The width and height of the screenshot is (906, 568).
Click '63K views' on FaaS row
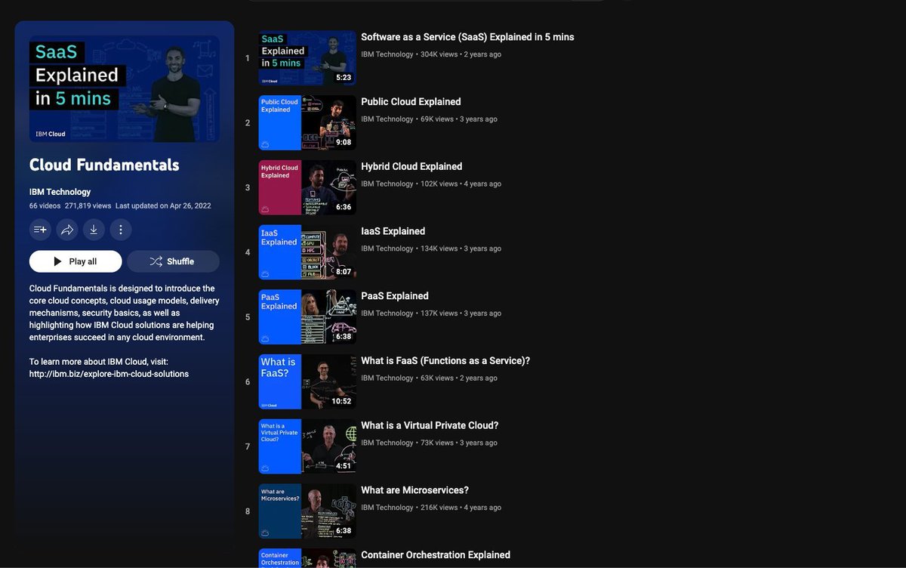click(x=437, y=378)
